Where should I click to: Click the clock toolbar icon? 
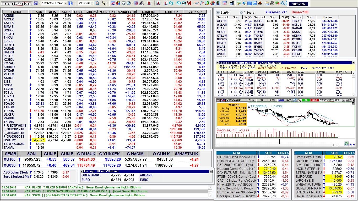pyautogui.click(x=129, y=3)
